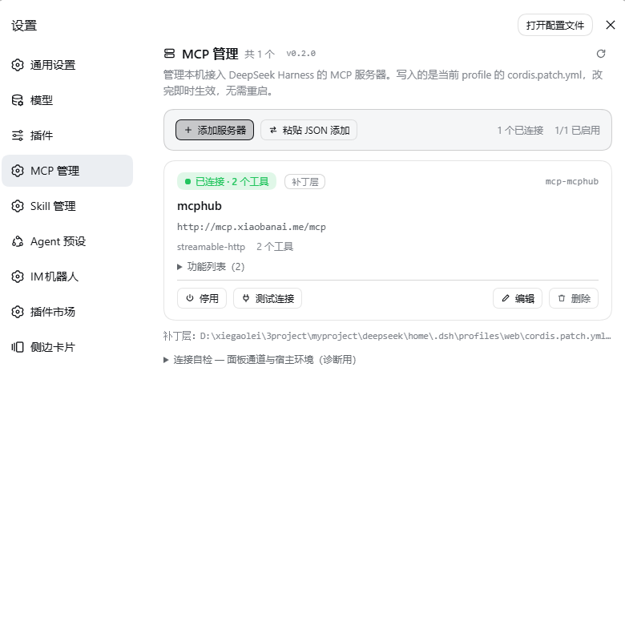
Task: Click 添加服务器 button
Action: click(215, 130)
